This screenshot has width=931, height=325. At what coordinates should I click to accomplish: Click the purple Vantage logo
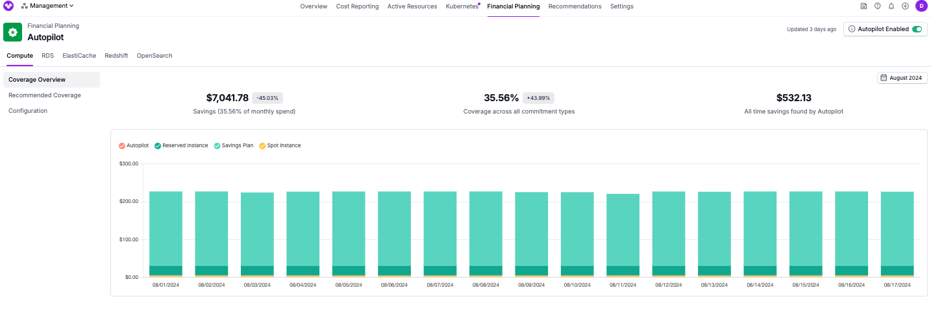(x=8, y=6)
